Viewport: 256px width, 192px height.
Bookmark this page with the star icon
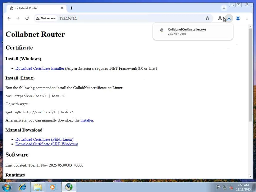coord(207,18)
